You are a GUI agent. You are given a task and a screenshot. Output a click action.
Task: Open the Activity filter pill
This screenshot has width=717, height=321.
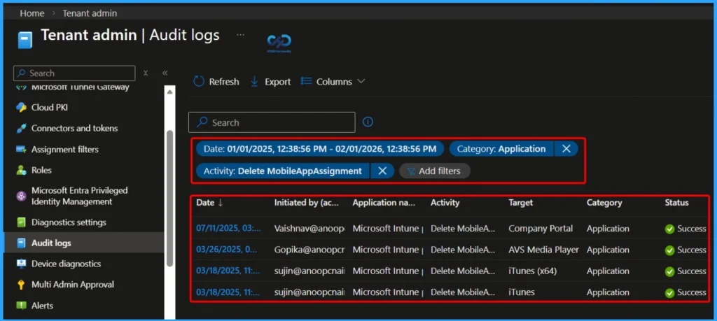(283, 171)
